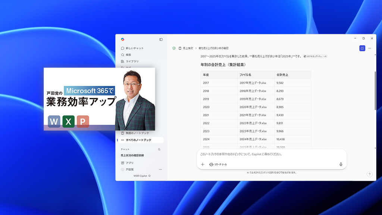The height and width of the screenshot is (215, 382).
Task: Click the Copilot logo at top left
Action: pyautogui.click(x=122, y=39)
